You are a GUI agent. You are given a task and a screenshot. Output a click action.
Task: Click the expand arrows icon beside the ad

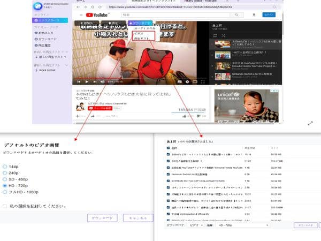pos(310,123)
